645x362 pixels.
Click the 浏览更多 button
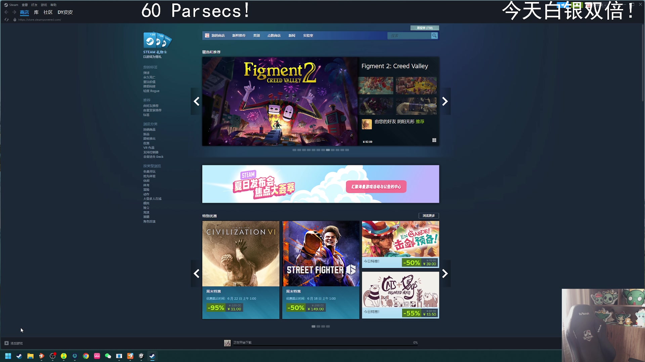(429, 216)
